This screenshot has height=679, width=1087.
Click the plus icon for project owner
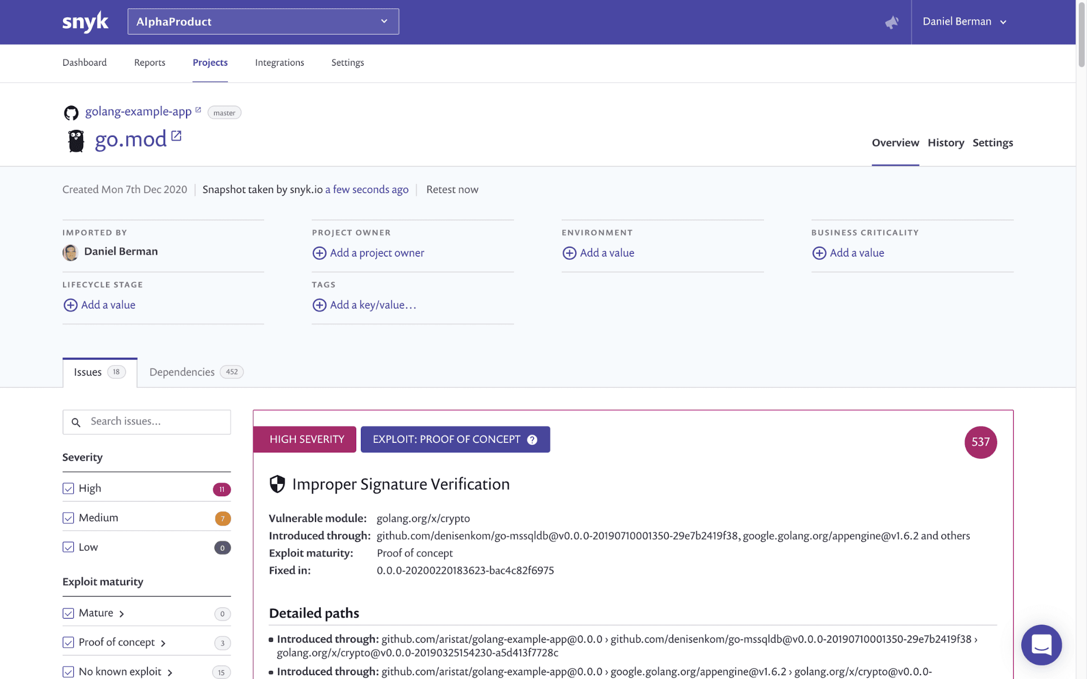pyautogui.click(x=319, y=253)
